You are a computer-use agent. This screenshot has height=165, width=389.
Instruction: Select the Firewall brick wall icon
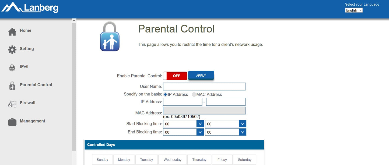(12, 104)
